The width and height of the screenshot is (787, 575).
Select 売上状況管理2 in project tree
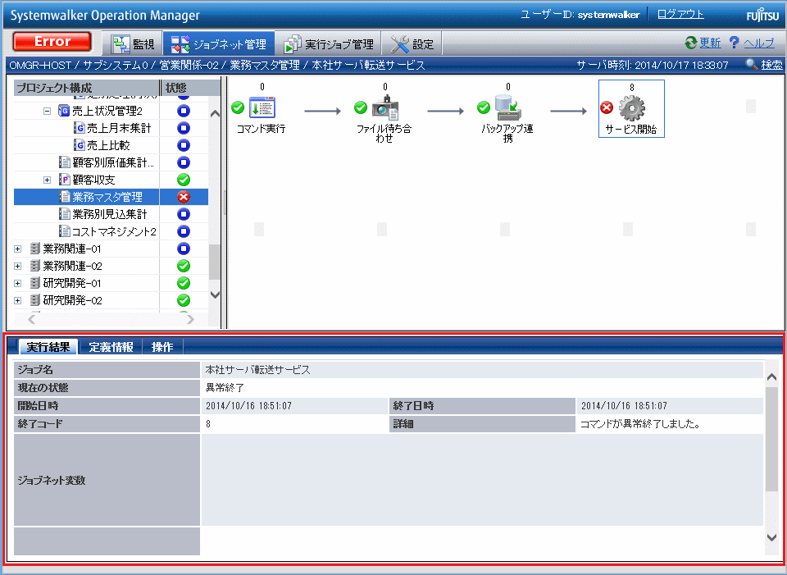[107, 111]
